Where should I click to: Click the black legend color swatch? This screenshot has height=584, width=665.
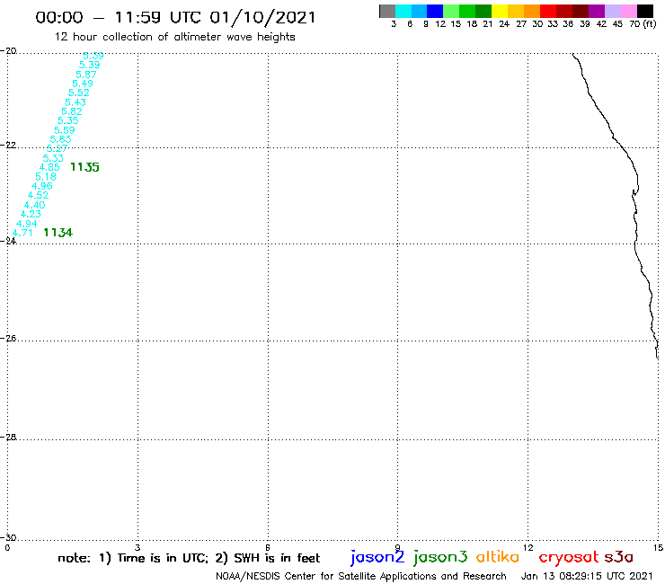[x=644, y=11]
